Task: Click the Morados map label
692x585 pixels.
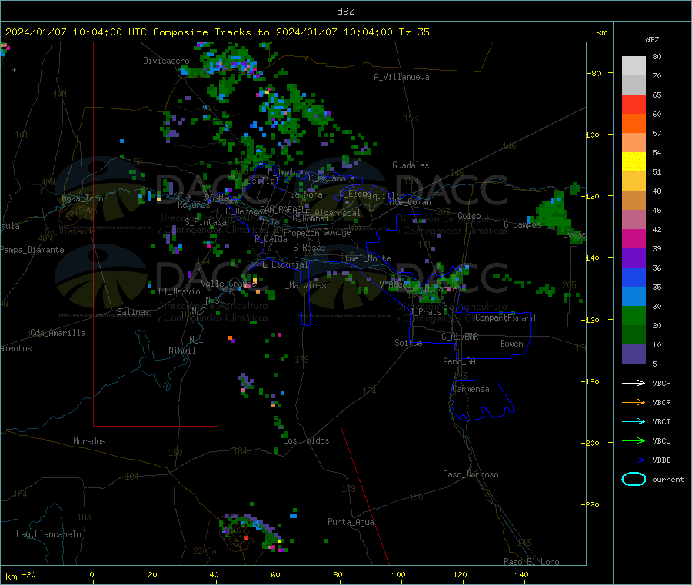Action: point(89,441)
